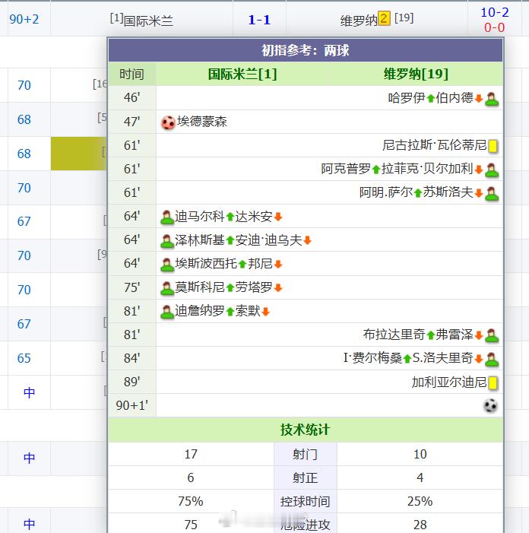
Task: Click orange down arrow after 劳塔罗
Action: point(278,288)
